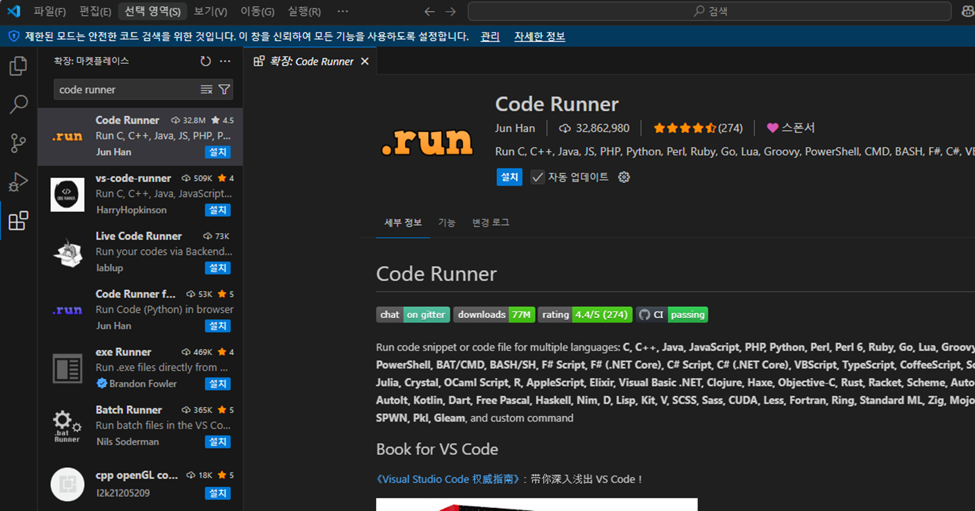Open the 실행(R) menu
This screenshot has width=975, height=511.
[x=304, y=11]
